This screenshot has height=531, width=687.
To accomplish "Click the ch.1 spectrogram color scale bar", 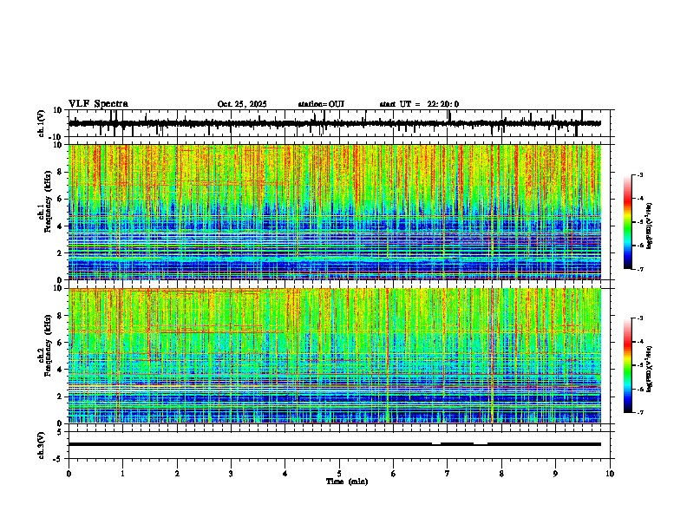I will [x=628, y=222].
